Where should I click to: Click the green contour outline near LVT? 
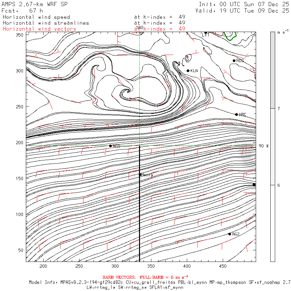[x=230, y=36]
